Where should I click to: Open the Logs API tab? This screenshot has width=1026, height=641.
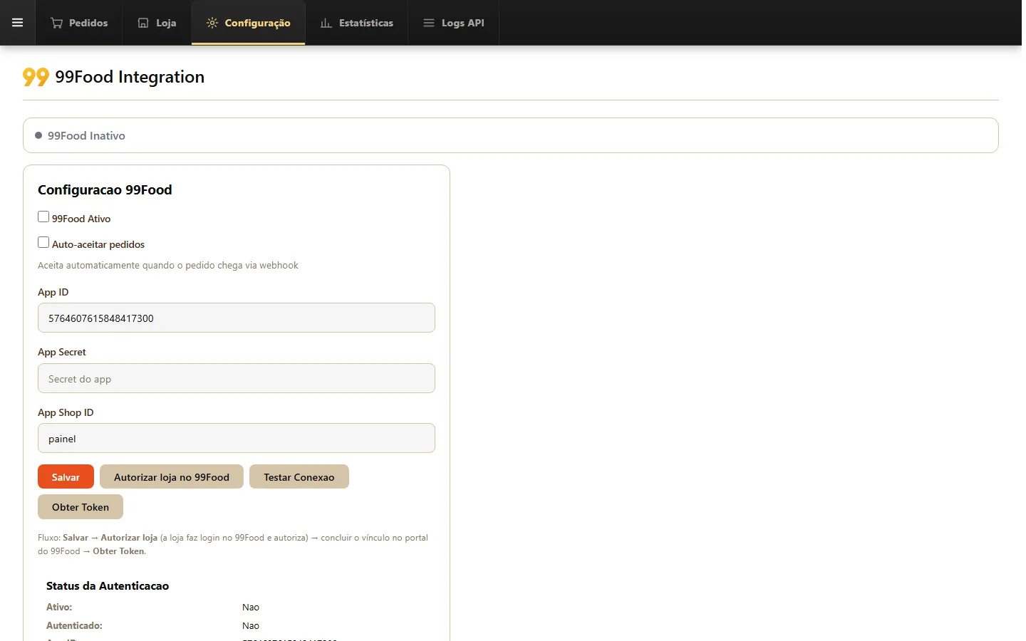click(454, 23)
